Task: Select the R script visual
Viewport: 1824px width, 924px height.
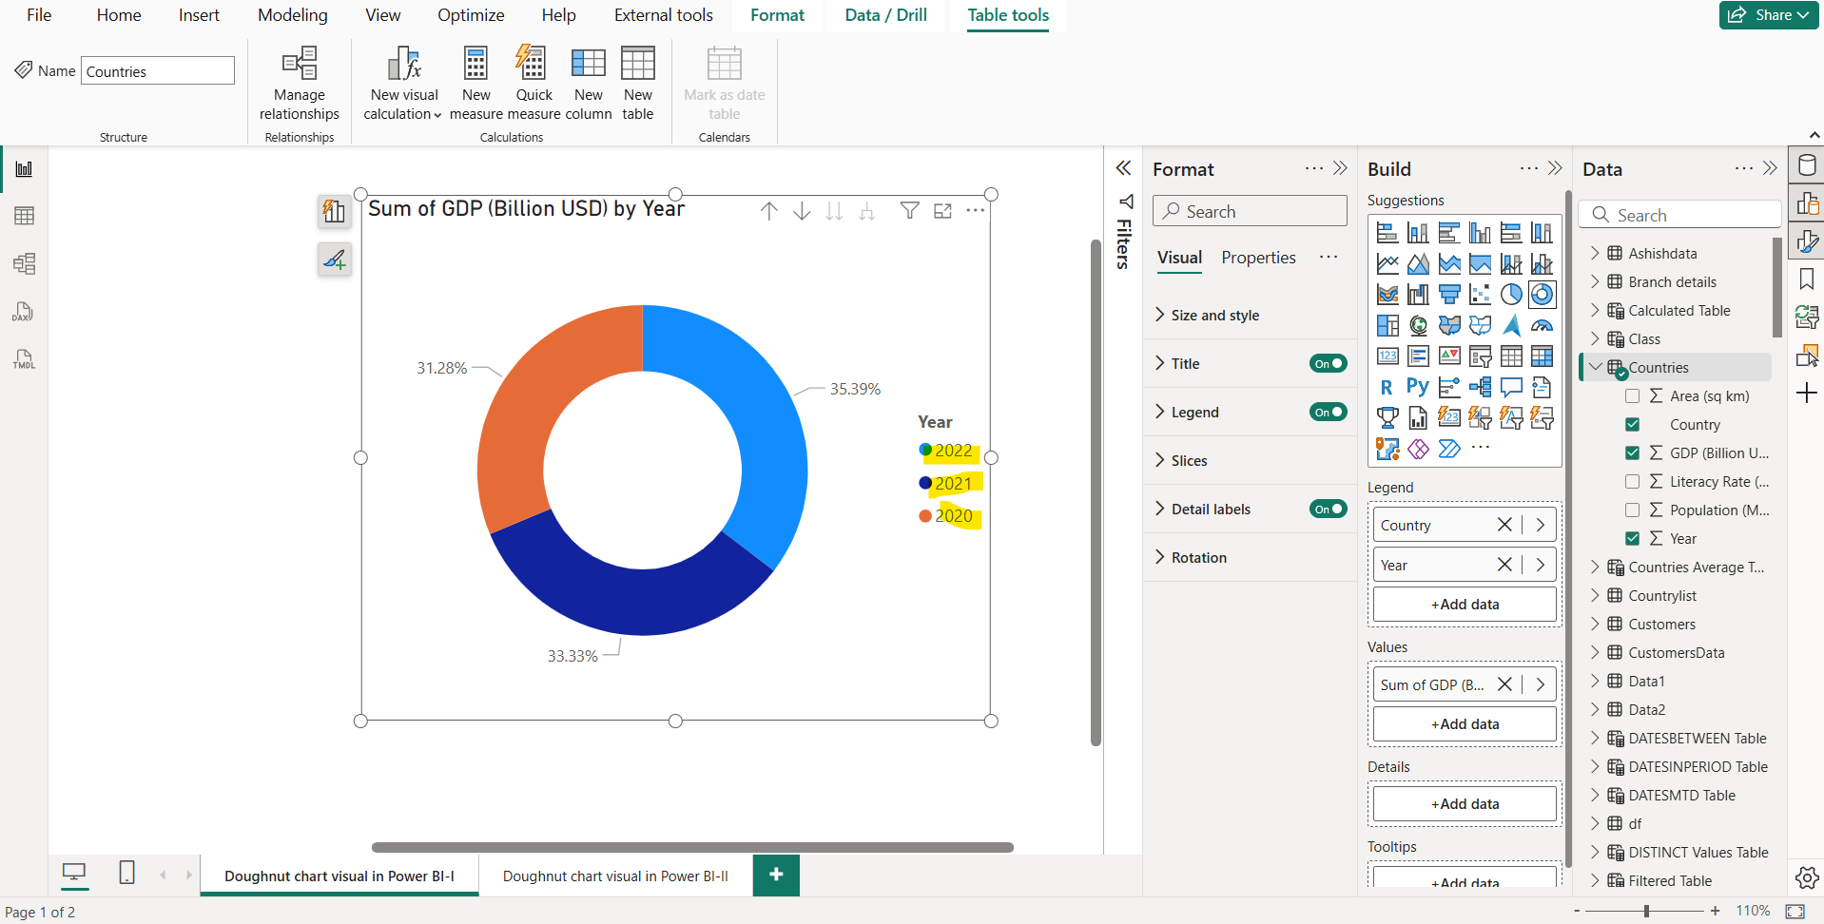Action: pos(1387,387)
